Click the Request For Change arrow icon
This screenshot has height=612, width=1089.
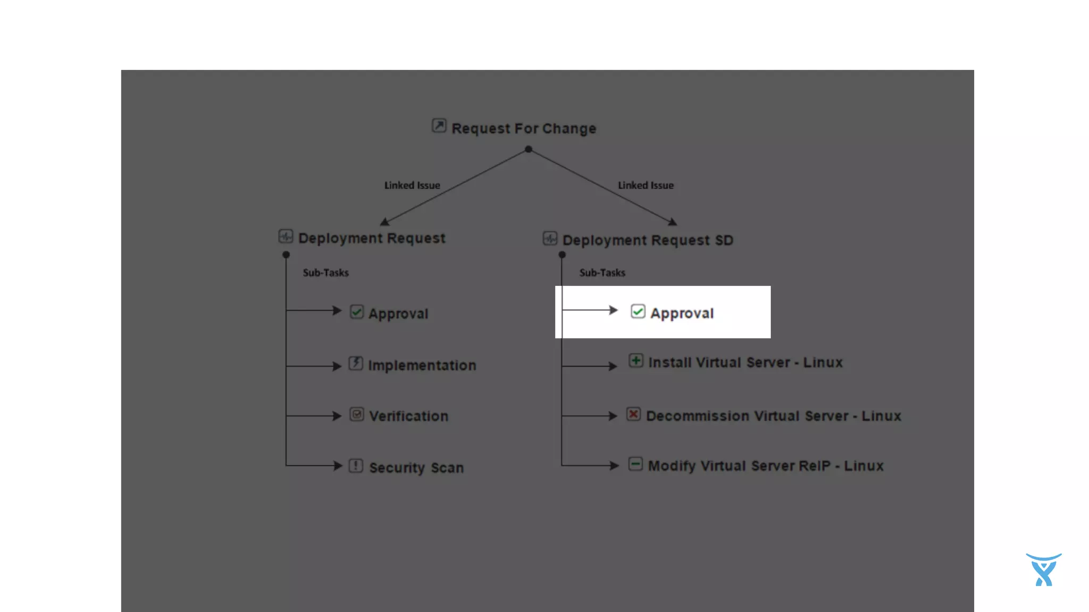(439, 126)
